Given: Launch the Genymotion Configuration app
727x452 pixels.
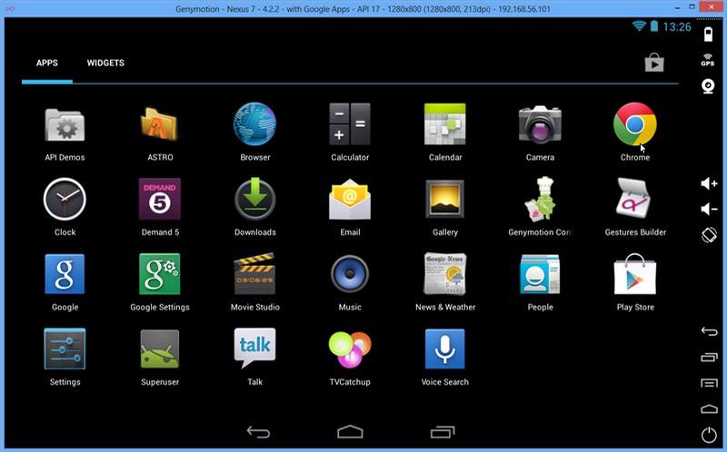Looking at the screenshot, I should click(x=540, y=200).
